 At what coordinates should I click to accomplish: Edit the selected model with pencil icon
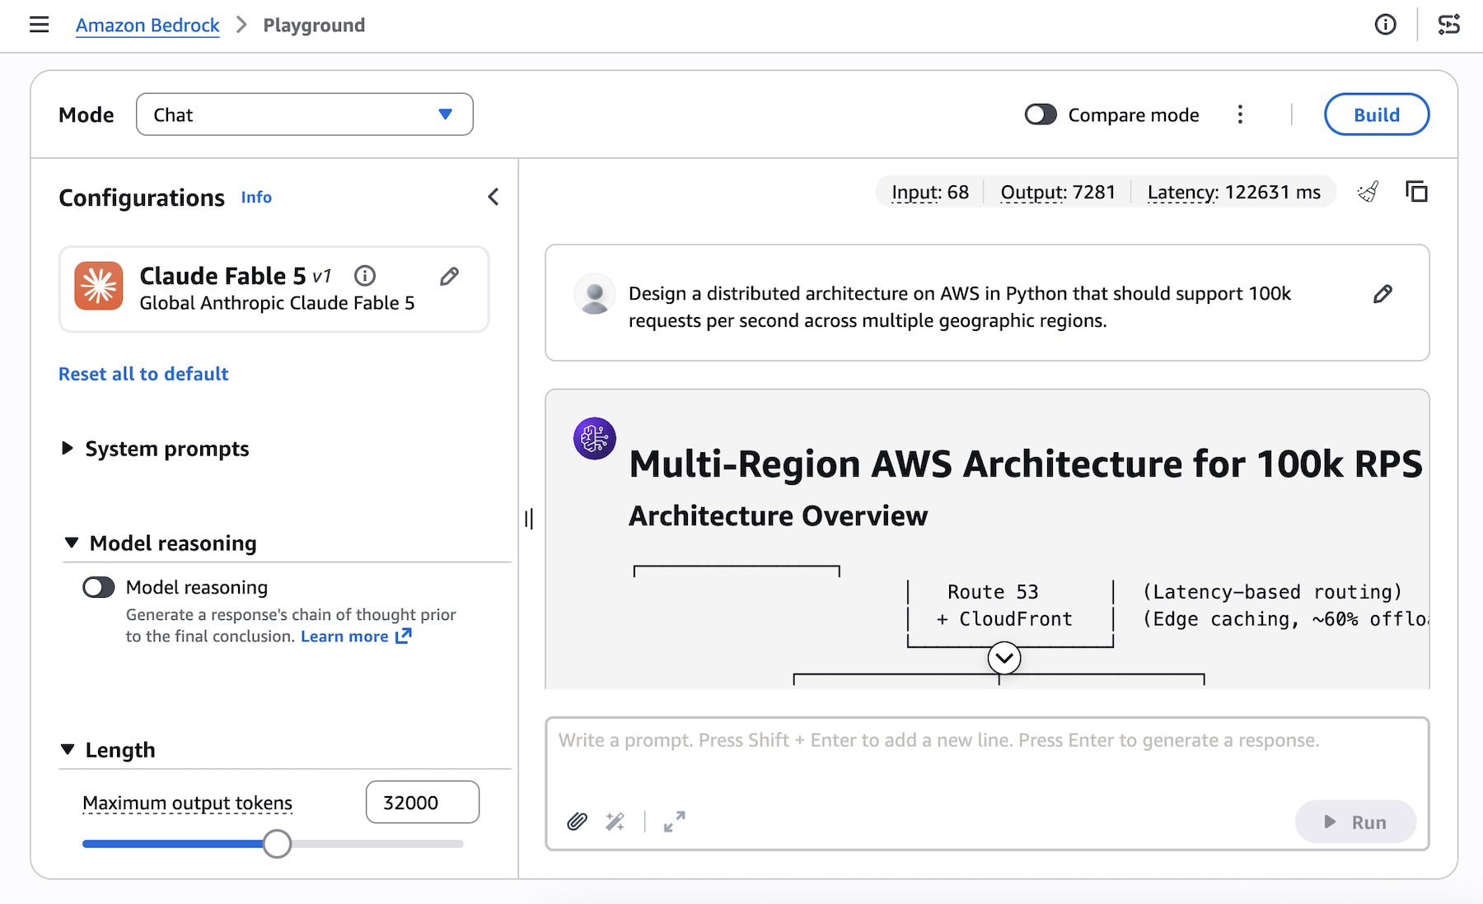pos(449,276)
